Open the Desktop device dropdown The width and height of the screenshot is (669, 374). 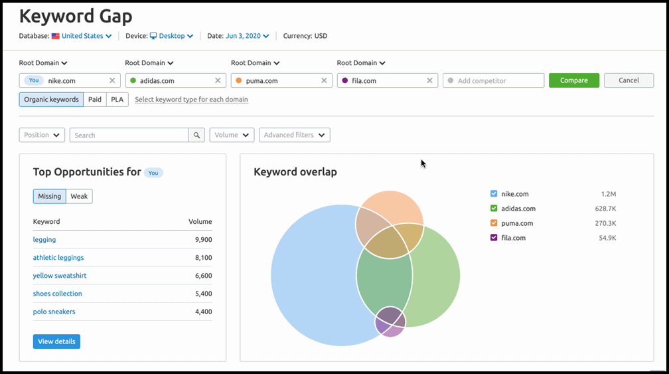tap(176, 36)
